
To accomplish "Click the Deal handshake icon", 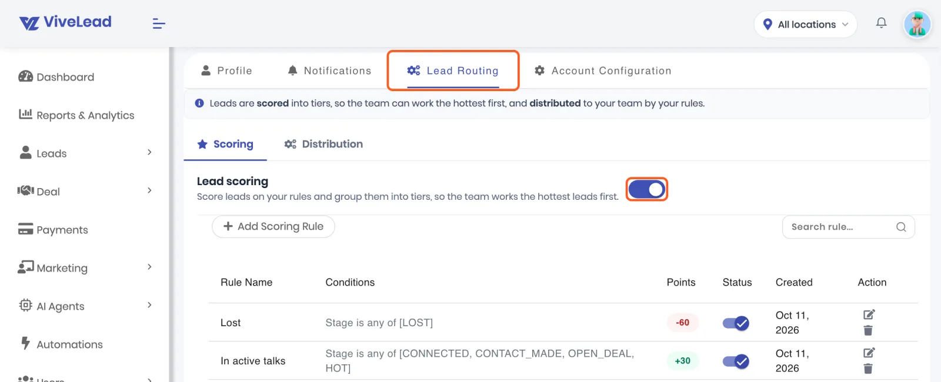I will 26,190.
